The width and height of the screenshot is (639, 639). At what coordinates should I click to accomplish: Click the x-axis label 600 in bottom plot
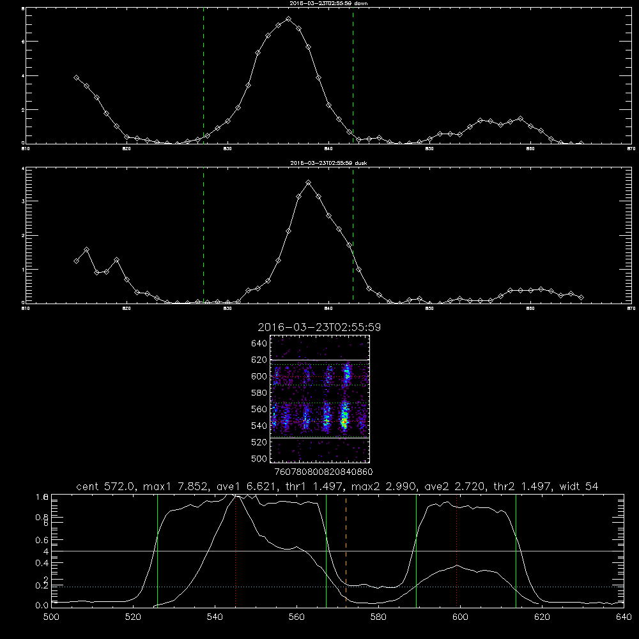click(460, 617)
